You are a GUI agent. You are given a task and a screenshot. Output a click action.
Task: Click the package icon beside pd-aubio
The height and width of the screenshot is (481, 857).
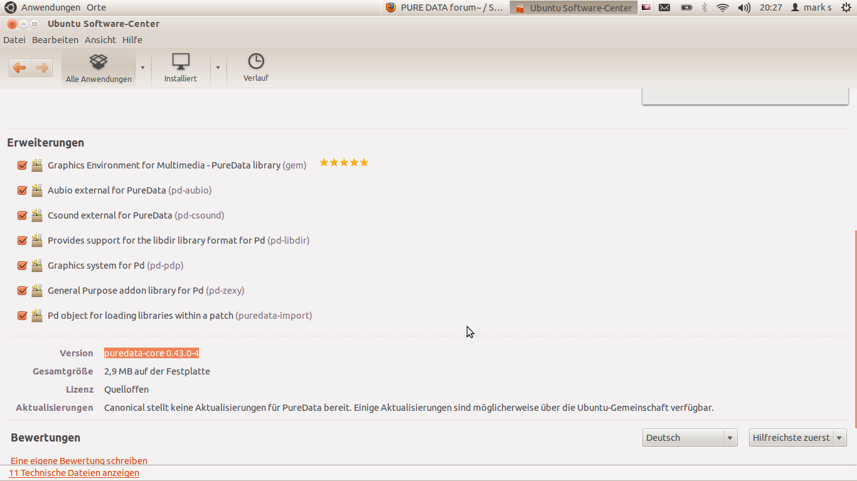37,190
